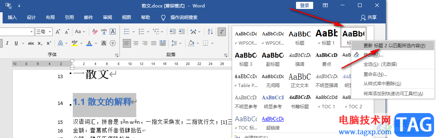Open the phonetic guide (wén) tool
The image size is (436, 138).
point(104,32)
